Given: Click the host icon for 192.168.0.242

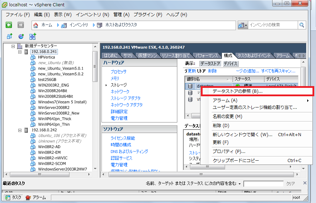Looking at the screenshot, I should (x=26, y=130).
